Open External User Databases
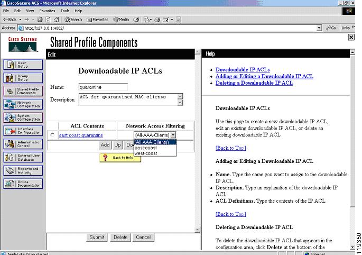362x255 pixels. click(23, 157)
